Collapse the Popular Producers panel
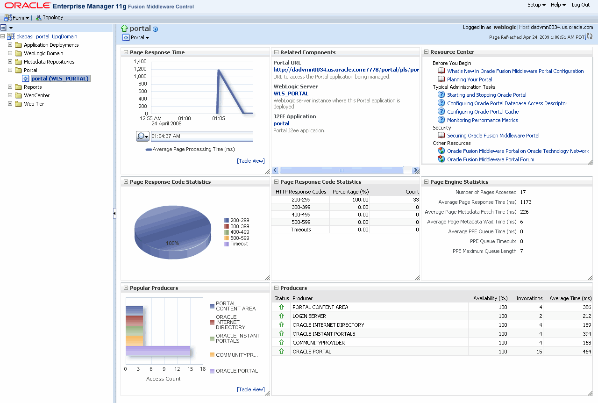Screen dimensions: 598x403 (x=126, y=288)
